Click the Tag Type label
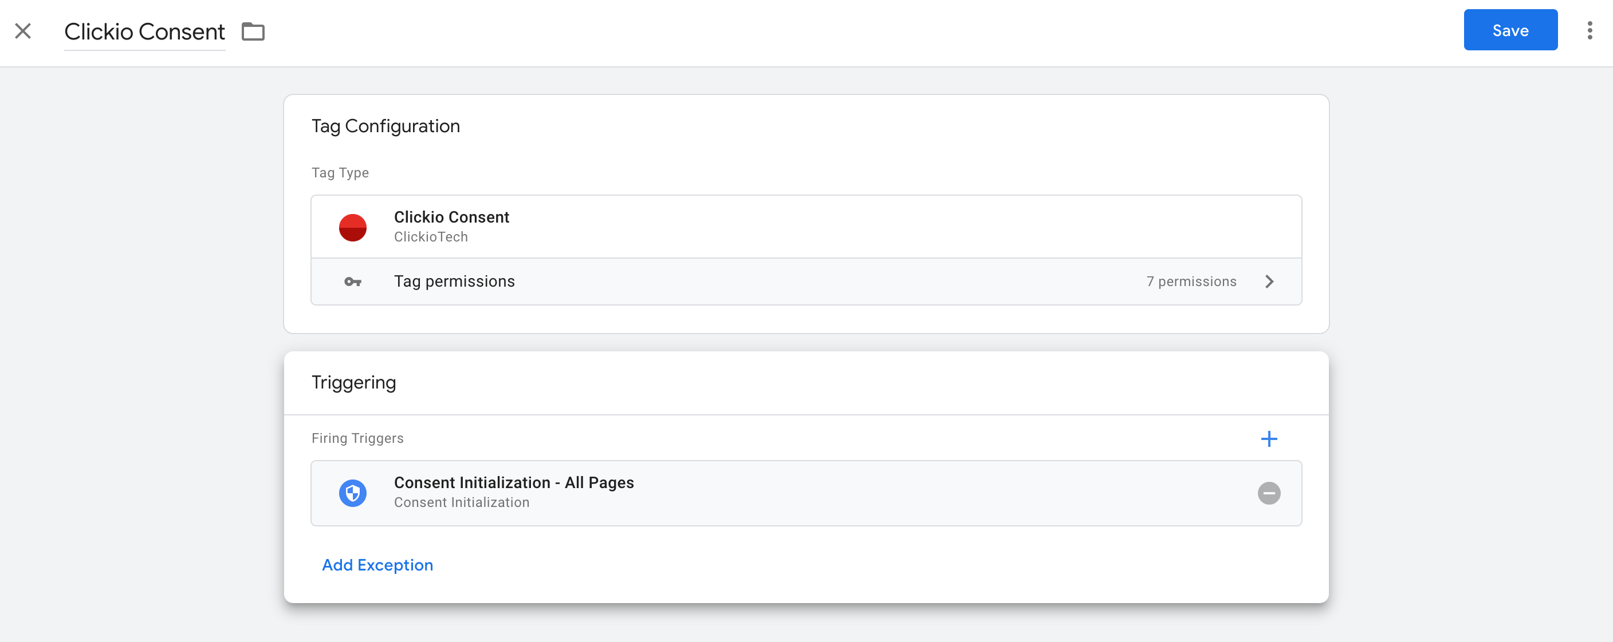This screenshot has height=642, width=1613. (339, 173)
